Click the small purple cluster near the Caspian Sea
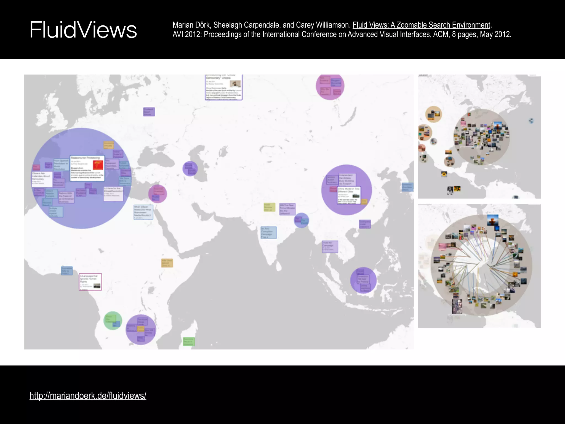 [x=190, y=168]
